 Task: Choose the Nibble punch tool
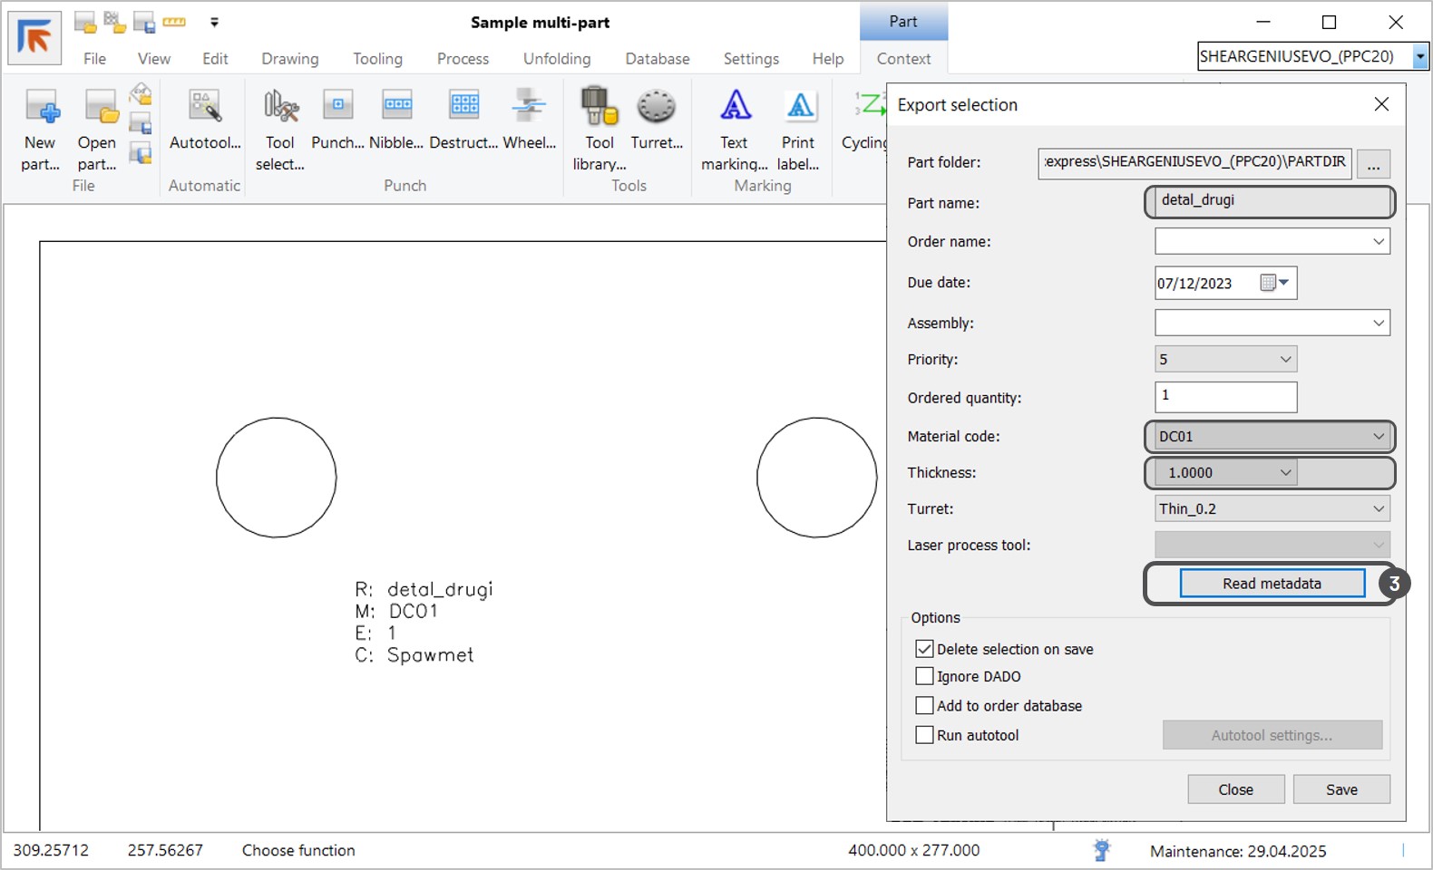[x=396, y=107]
